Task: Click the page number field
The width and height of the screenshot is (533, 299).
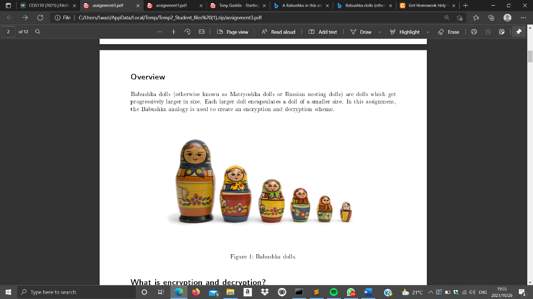Action: pyautogui.click(x=8, y=32)
